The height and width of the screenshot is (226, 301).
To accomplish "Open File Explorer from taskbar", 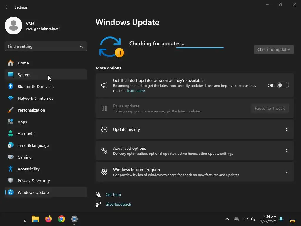I will point(36,219).
